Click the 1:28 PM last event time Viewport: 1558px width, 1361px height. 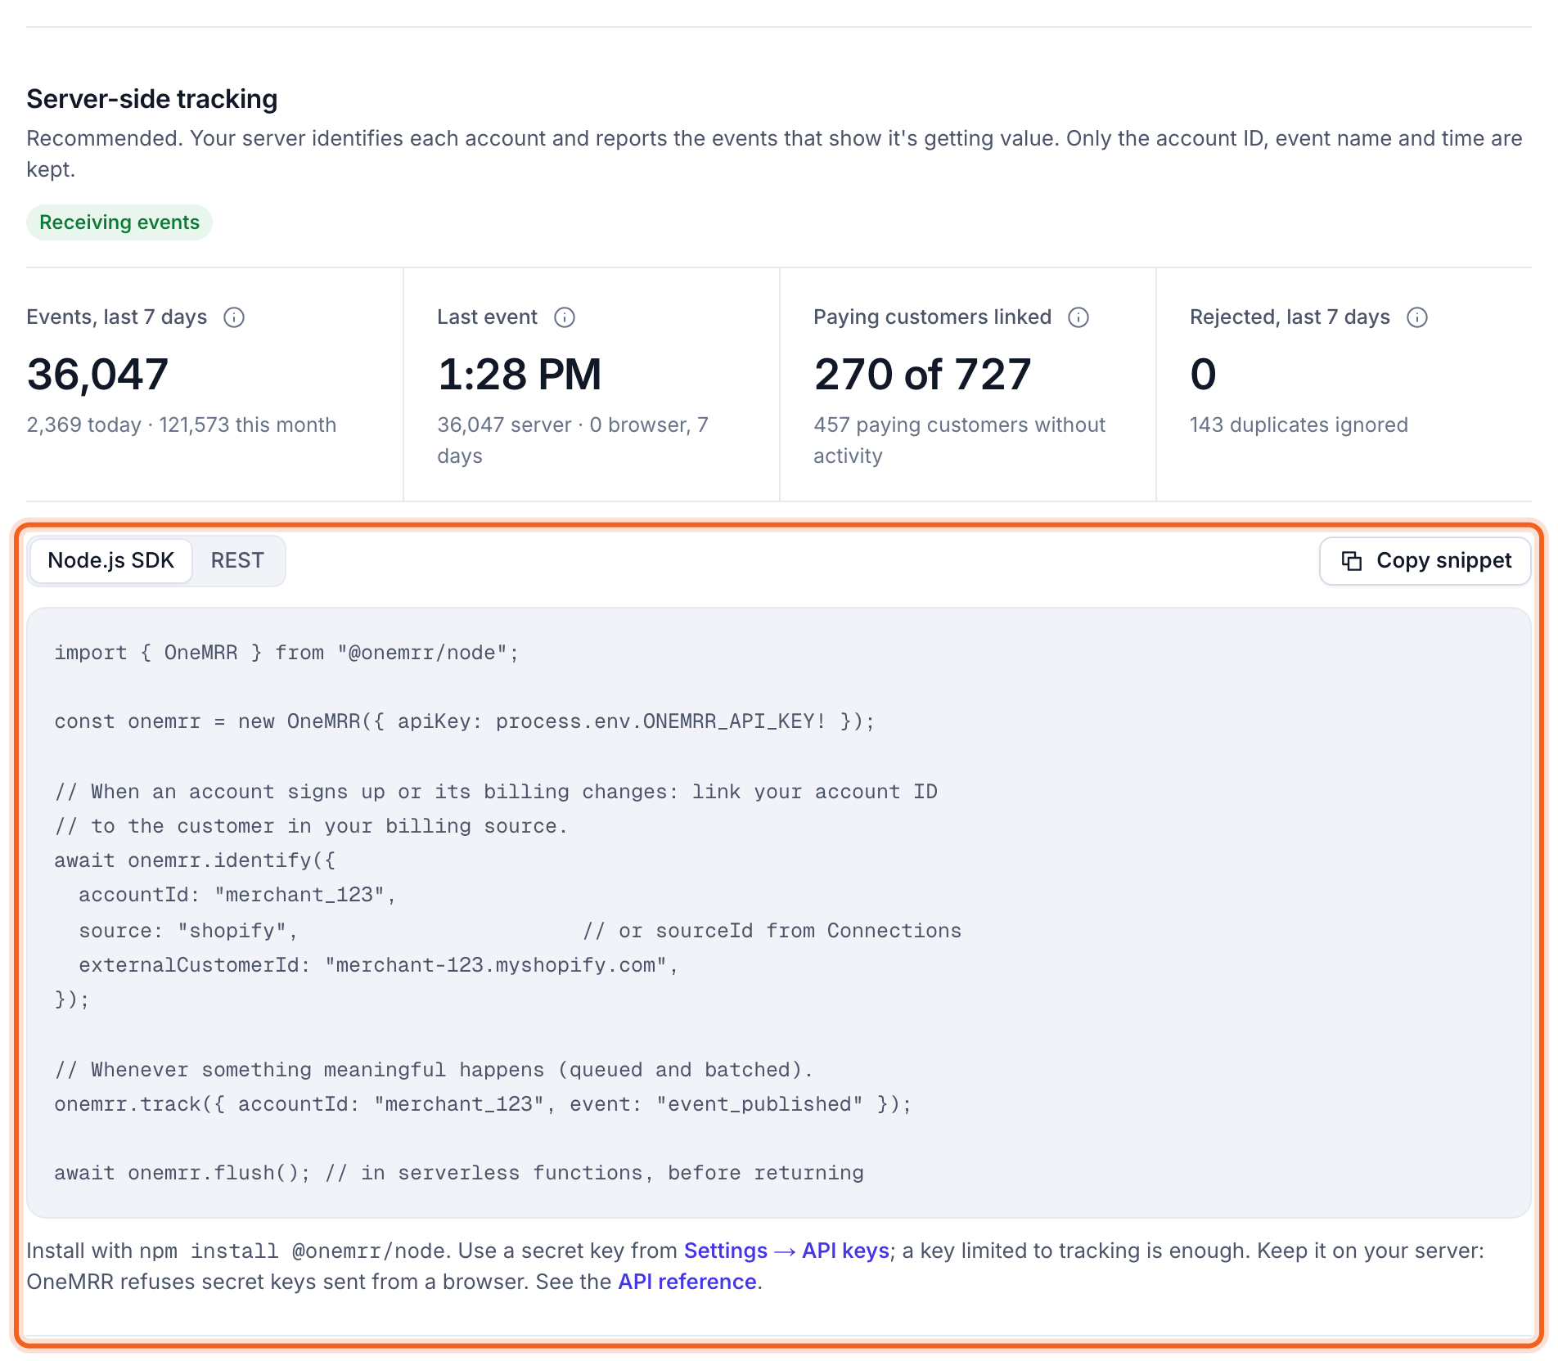click(x=520, y=375)
